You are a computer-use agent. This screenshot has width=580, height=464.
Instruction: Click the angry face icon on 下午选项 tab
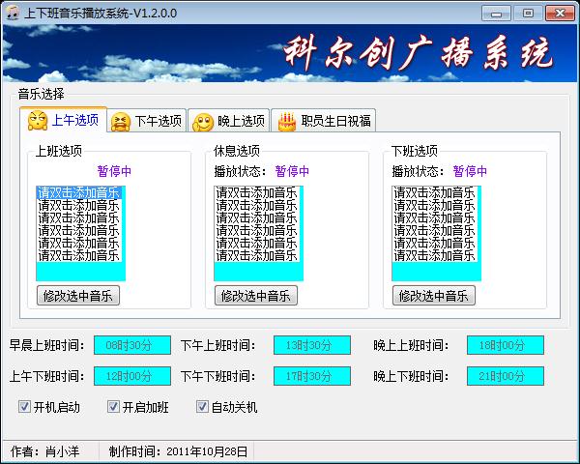(x=121, y=122)
